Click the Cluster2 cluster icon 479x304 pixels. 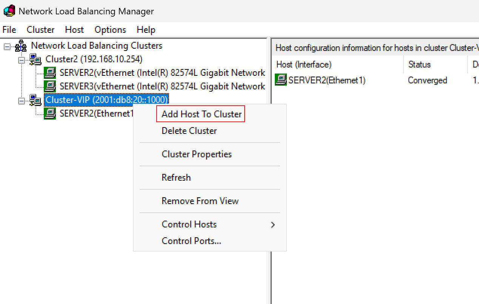pos(35,60)
